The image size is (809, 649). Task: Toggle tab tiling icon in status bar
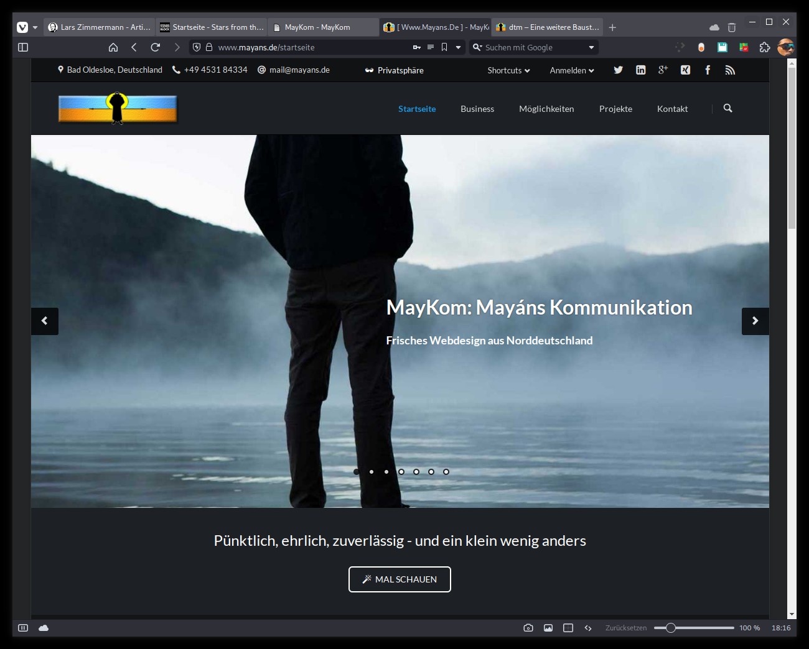(x=568, y=628)
